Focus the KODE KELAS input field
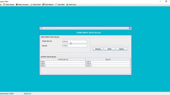The width and height of the screenshot is (170, 95). (x=75, y=42)
